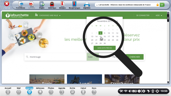Click the undo curved arrow icon in tray

[148, 91]
